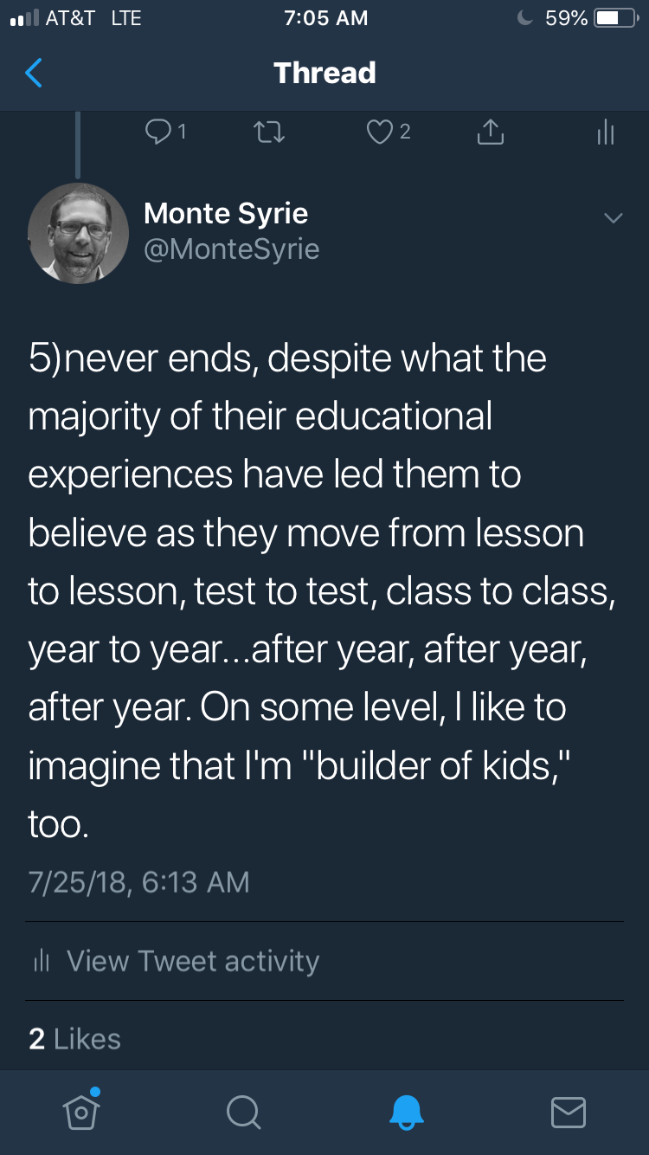Open the Messages envelope tab
Image resolution: width=649 pixels, height=1155 pixels.
568,1112
